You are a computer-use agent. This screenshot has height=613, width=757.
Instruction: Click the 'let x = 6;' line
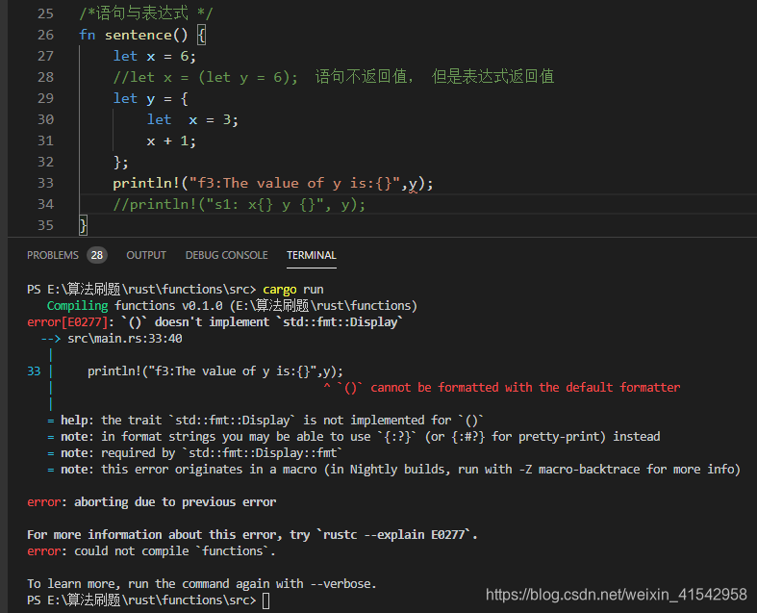tap(155, 56)
